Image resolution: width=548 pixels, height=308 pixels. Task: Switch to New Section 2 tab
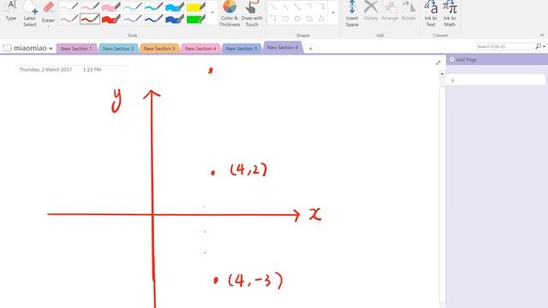[x=118, y=49]
